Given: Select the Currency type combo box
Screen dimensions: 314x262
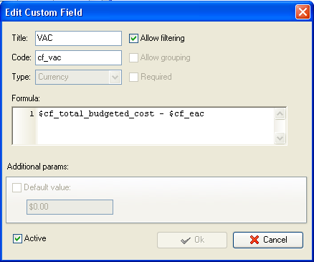Looking at the screenshot, I should click(x=78, y=77).
